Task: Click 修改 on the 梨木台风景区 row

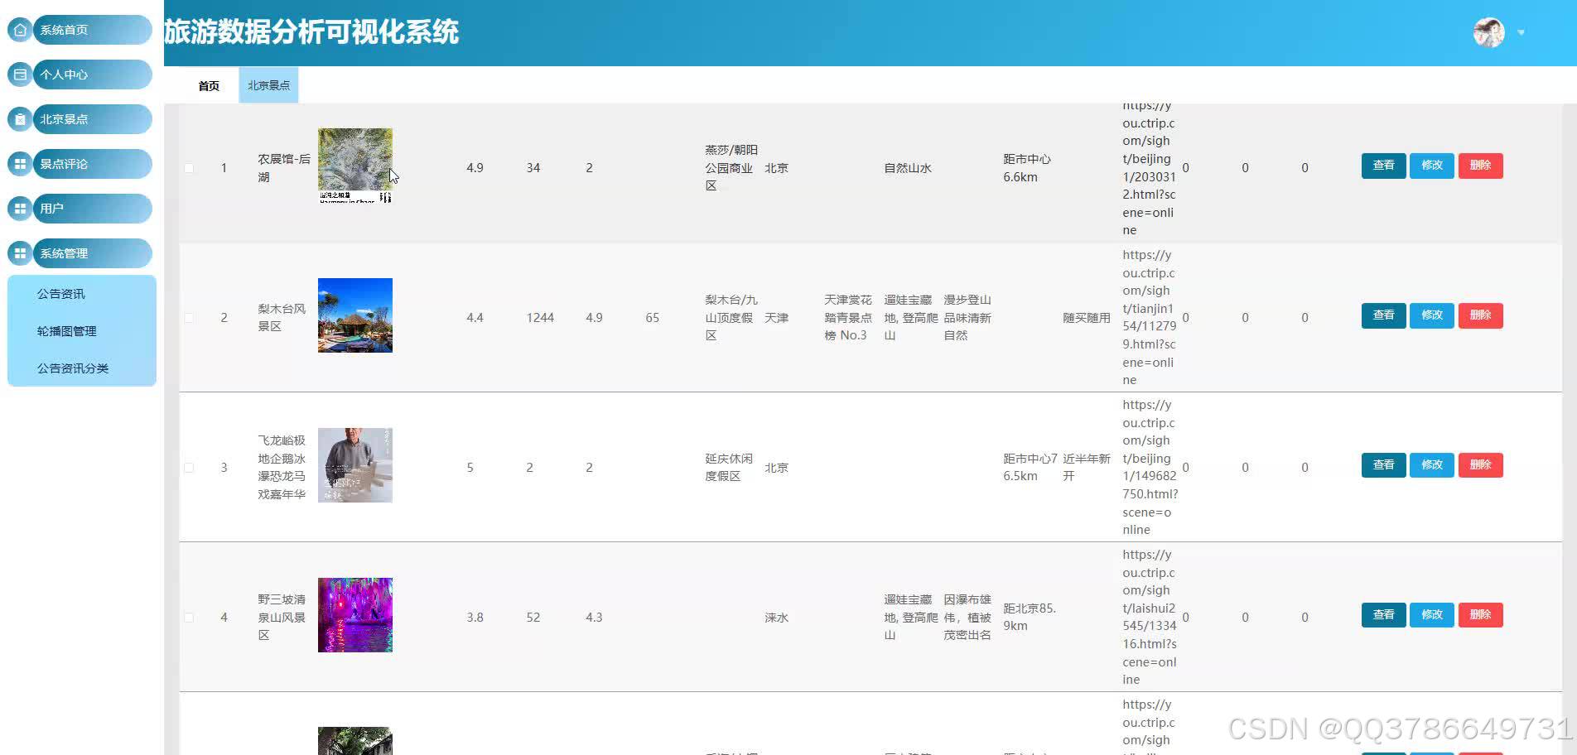Action: click(1431, 315)
